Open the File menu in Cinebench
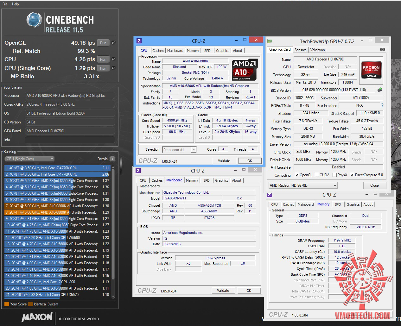This screenshot has height=326, width=401. (5, 4)
